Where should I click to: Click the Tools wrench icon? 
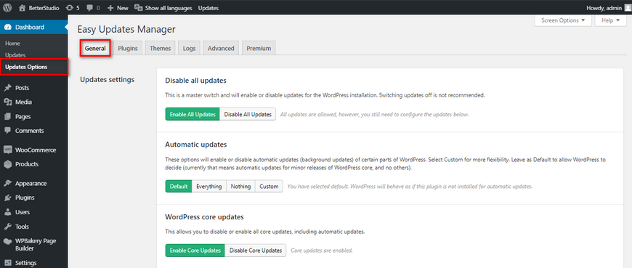point(8,227)
